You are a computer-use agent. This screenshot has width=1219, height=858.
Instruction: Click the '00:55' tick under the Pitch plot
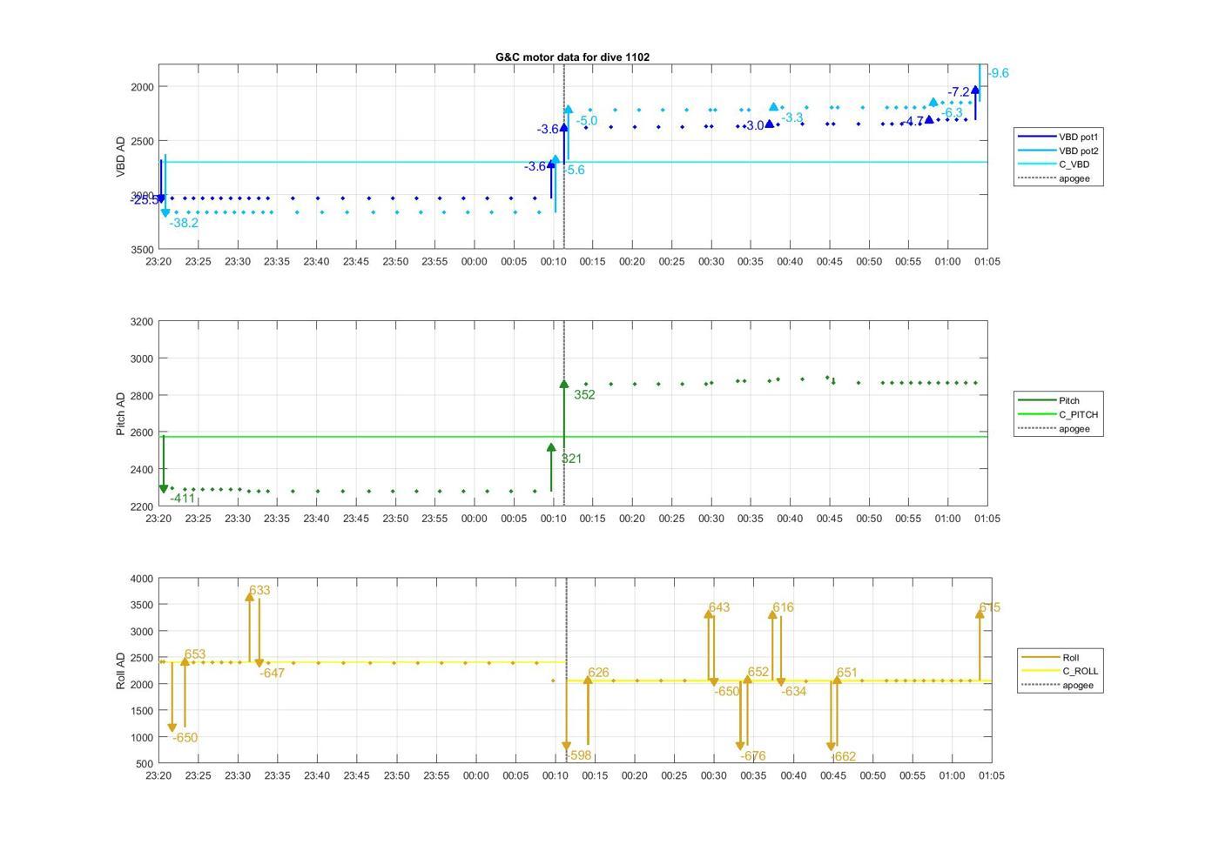point(908,519)
